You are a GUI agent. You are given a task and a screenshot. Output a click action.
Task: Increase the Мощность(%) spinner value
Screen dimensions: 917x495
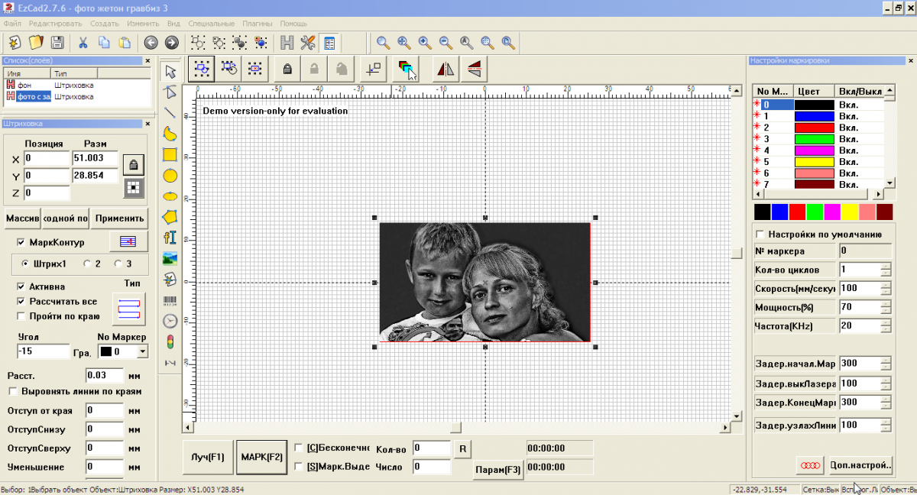click(x=886, y=304)
